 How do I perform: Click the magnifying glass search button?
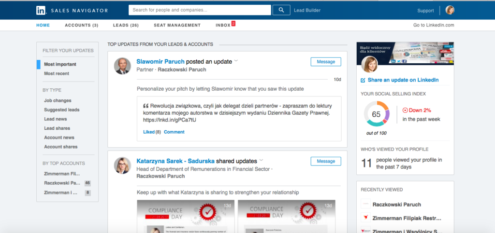[281, 10]
